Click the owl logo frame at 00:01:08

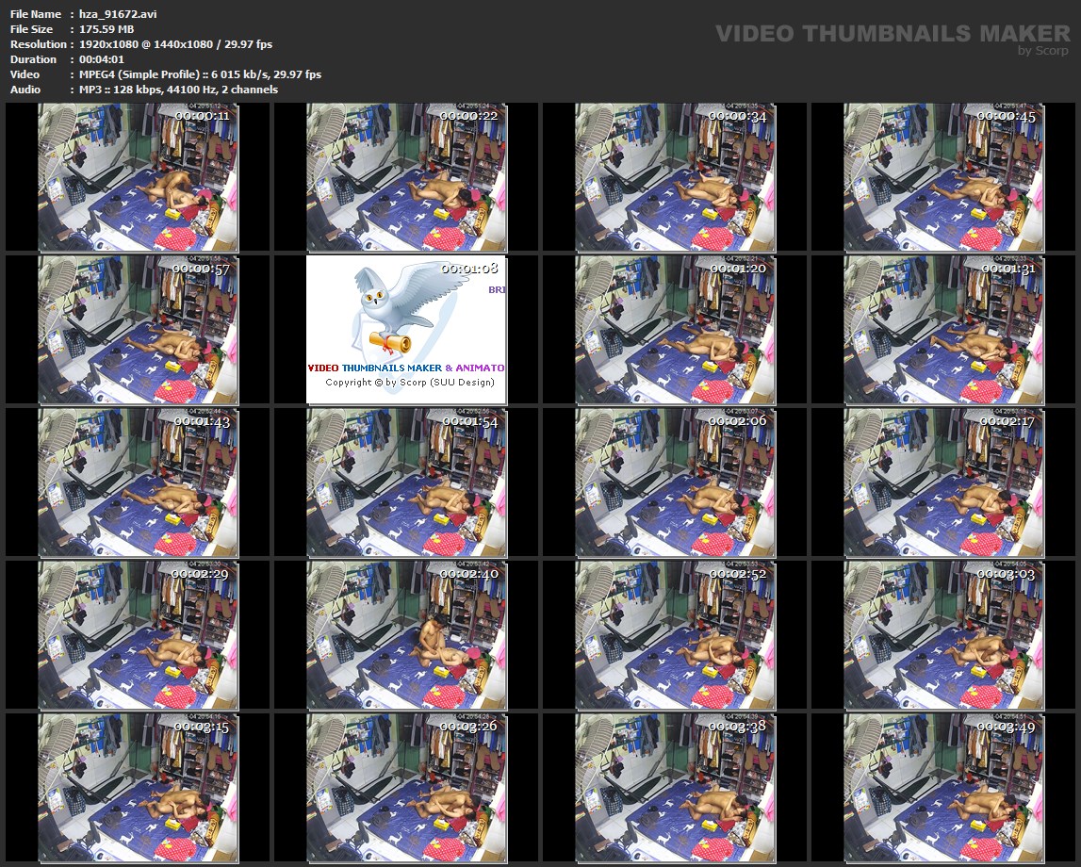click(x=406, y=330)
